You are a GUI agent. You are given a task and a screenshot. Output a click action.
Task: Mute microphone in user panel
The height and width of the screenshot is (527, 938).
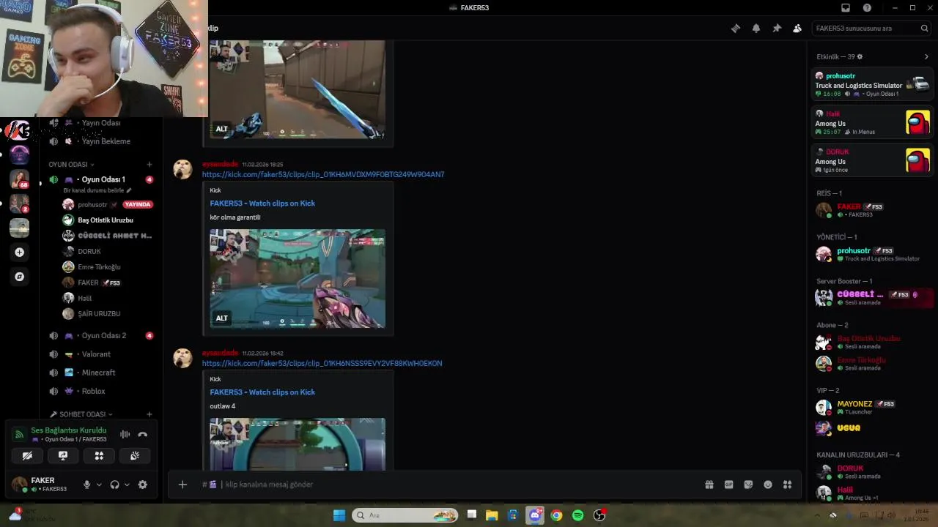[86, 485]
